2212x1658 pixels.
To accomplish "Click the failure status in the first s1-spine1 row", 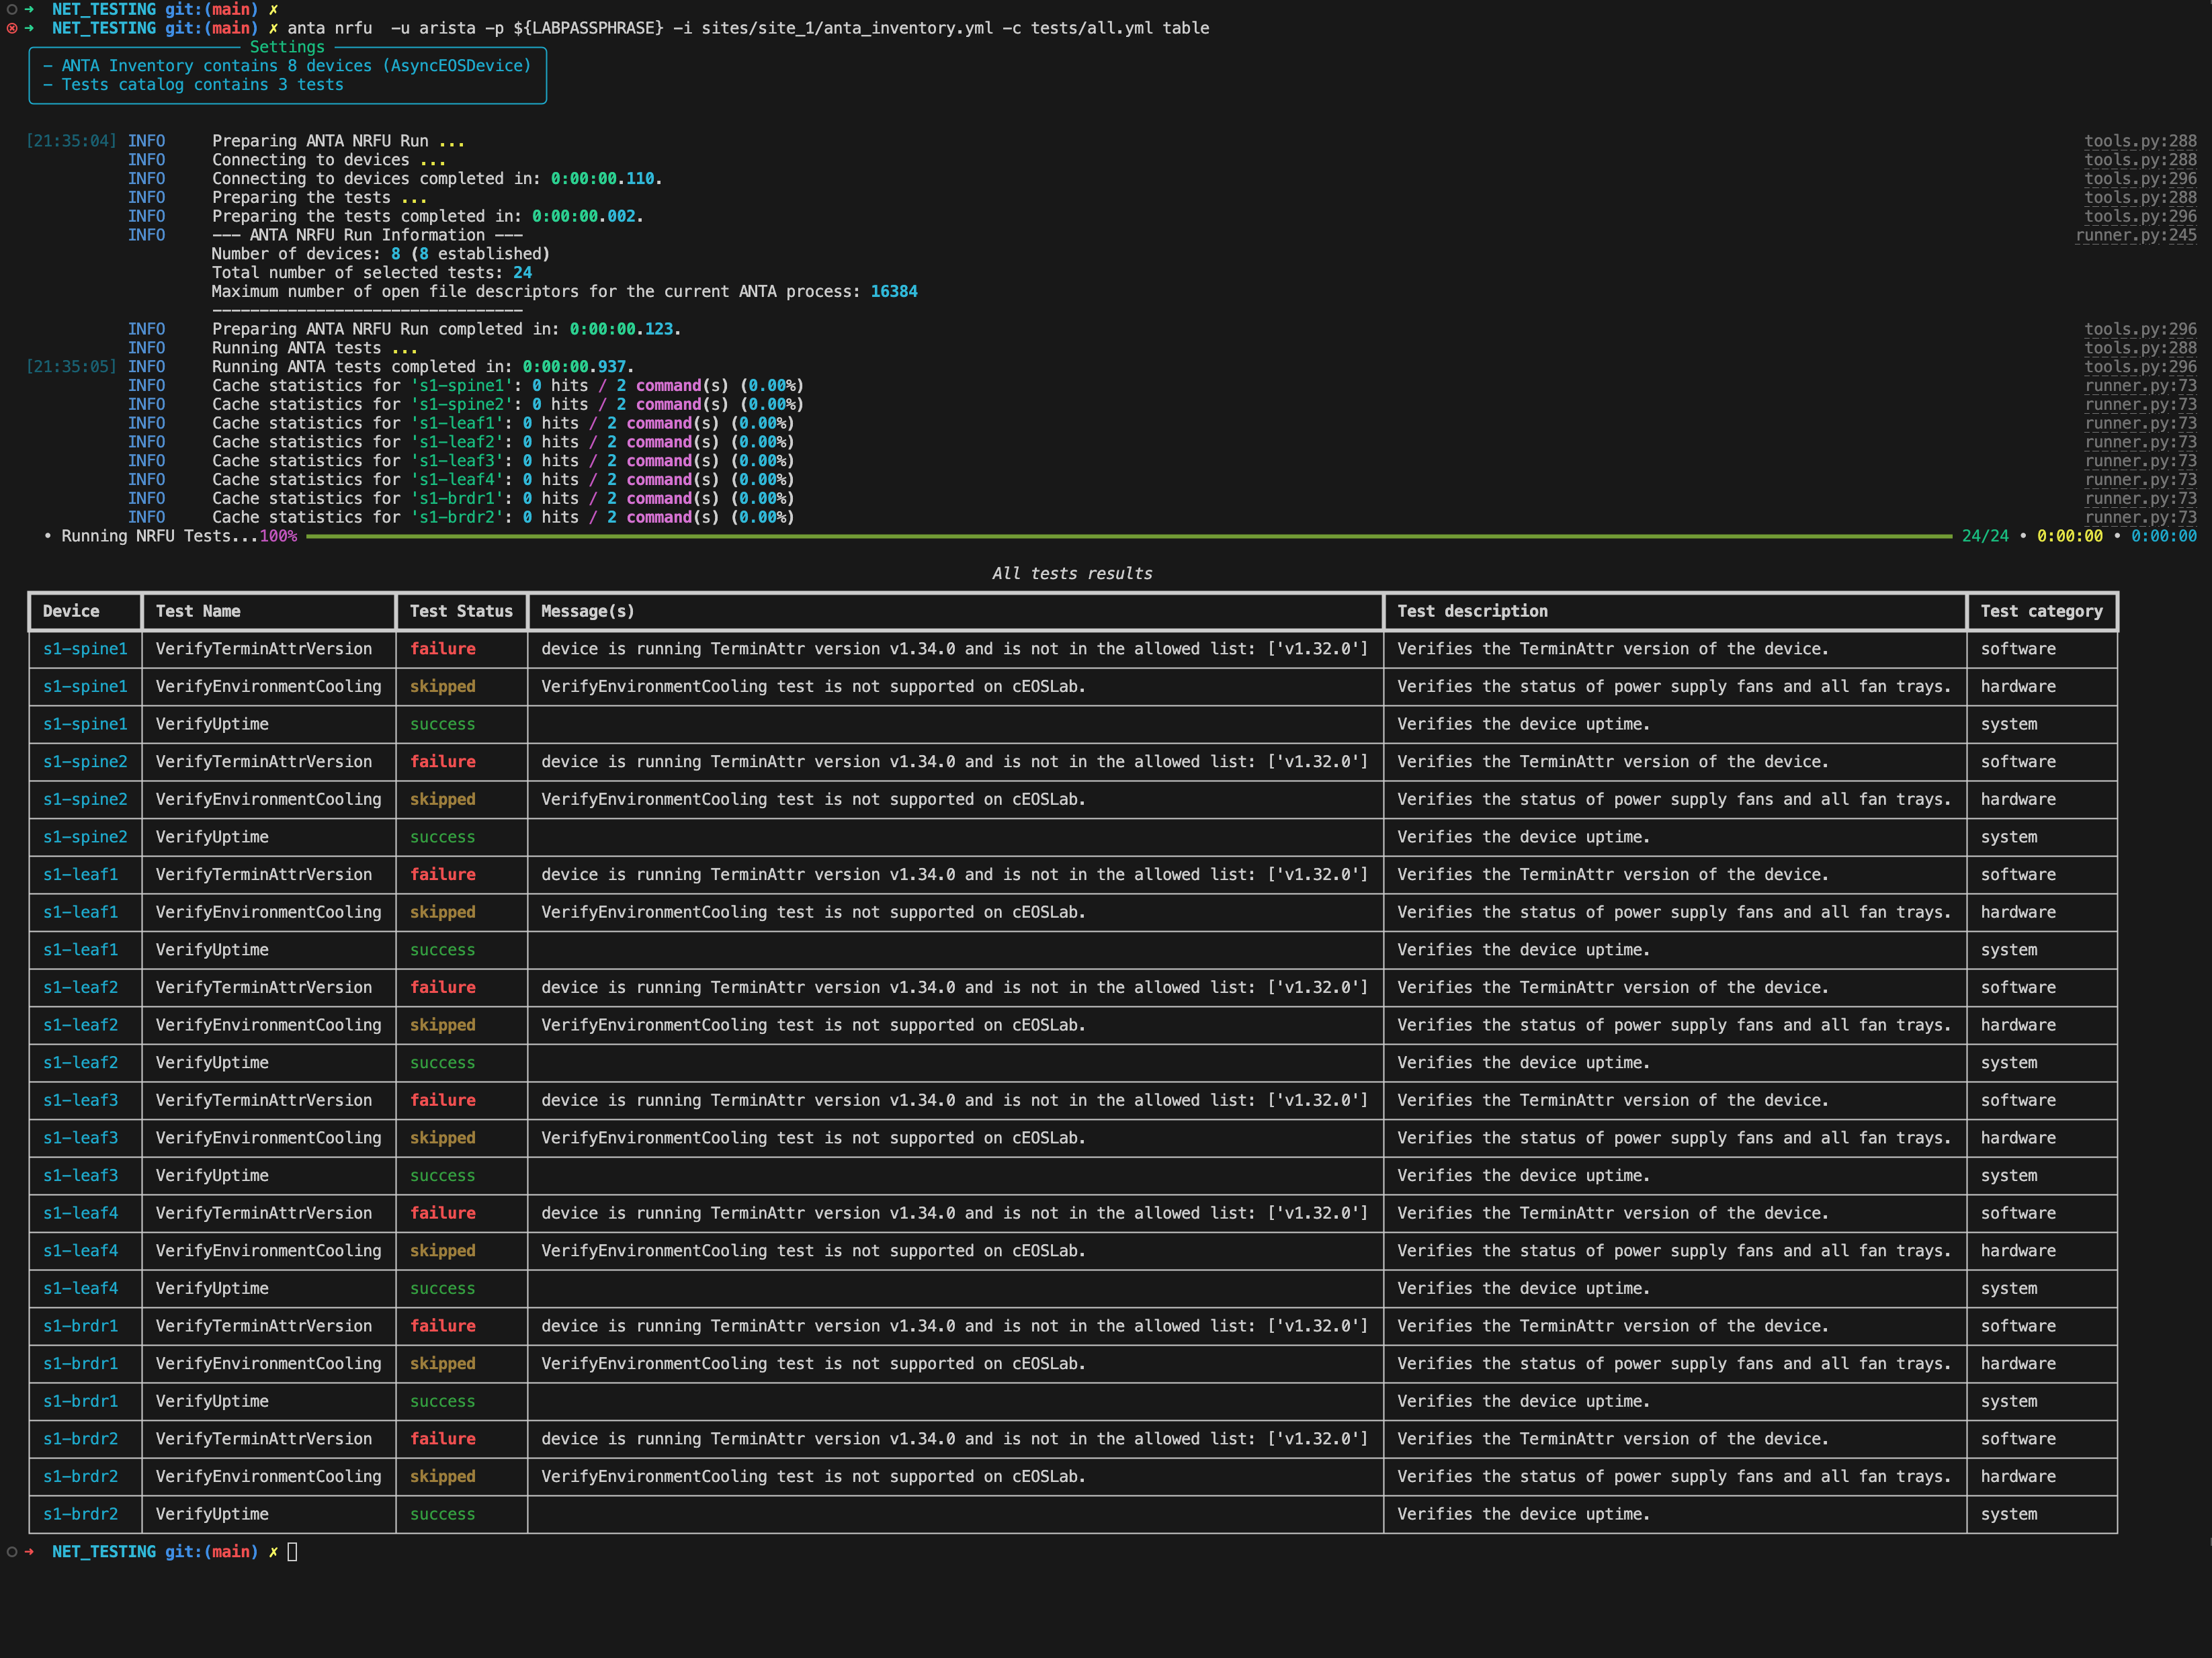I will pos(442,649).
